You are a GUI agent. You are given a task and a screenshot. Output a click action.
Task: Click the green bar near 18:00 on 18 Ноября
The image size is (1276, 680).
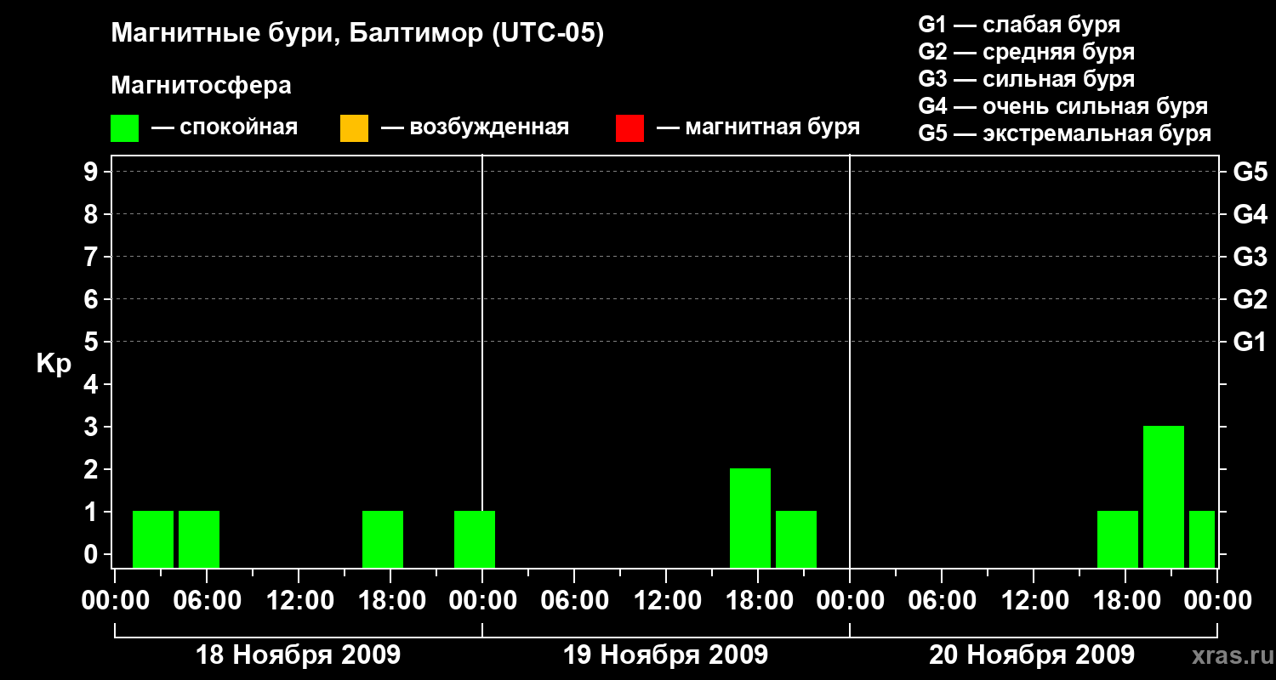pyautogui.click(x=383, y=539)
